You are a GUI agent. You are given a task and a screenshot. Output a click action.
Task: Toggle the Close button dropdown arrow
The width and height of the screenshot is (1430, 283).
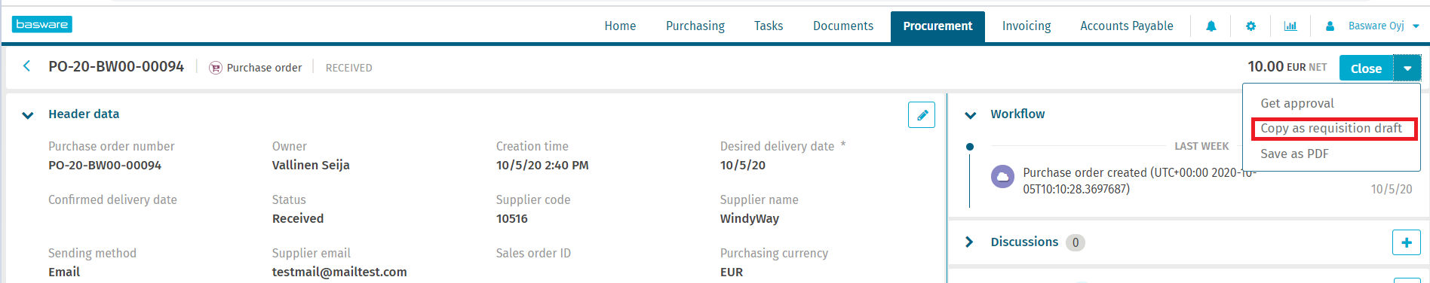[1407, 68]
